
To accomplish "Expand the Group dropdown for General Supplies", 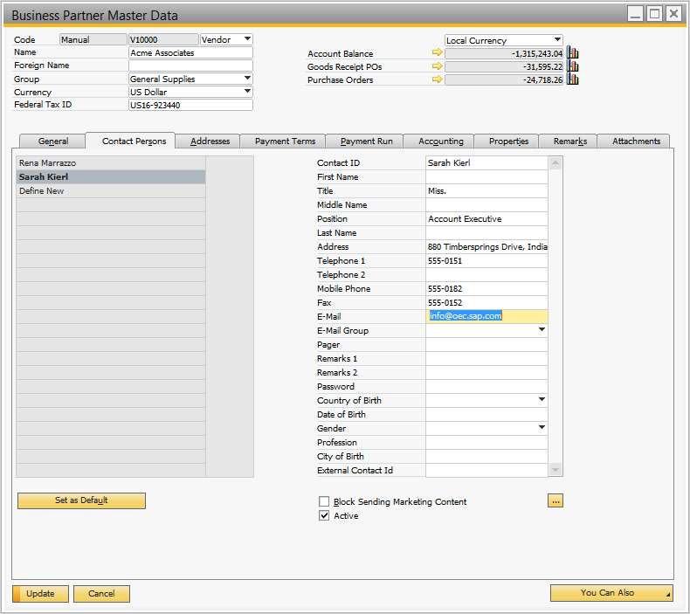I will [x=247, y=79].
